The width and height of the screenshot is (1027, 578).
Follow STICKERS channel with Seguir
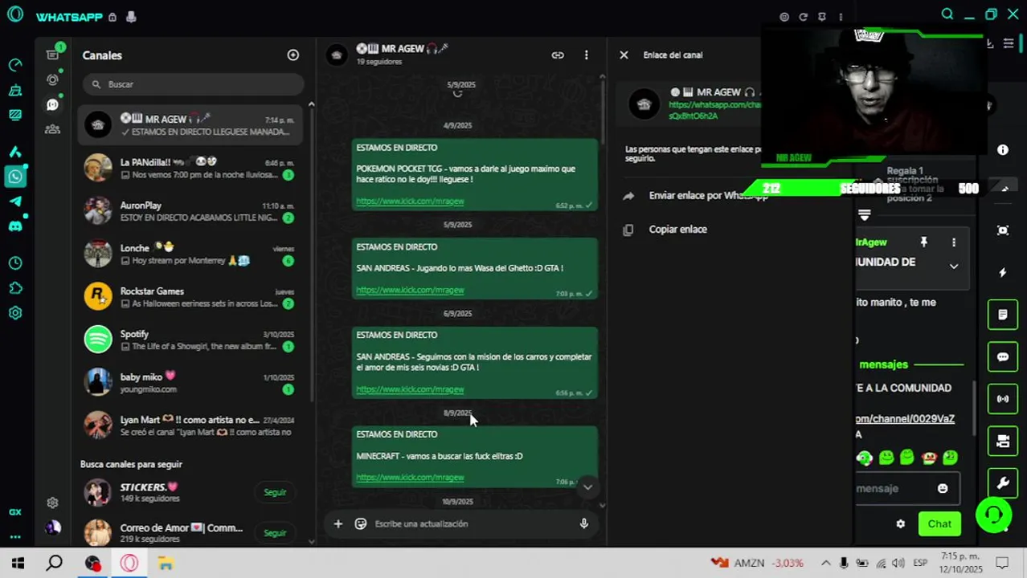275,492
